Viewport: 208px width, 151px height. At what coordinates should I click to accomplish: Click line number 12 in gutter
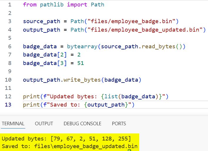point(8,97)
